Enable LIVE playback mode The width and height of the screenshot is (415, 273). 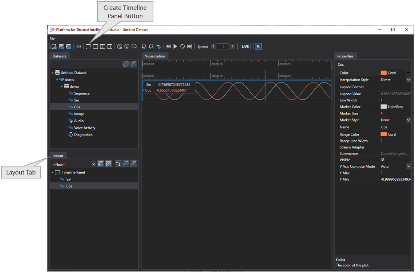pyautogui.click(x=245, y=46)
